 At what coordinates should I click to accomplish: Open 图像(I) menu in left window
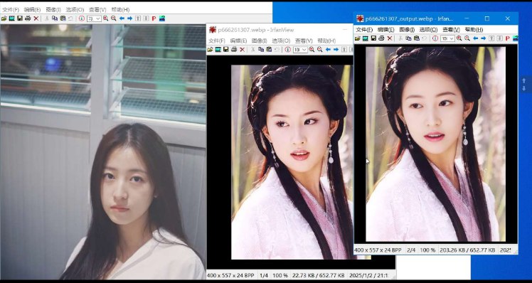pyautogui.click(x=53, y=10)
